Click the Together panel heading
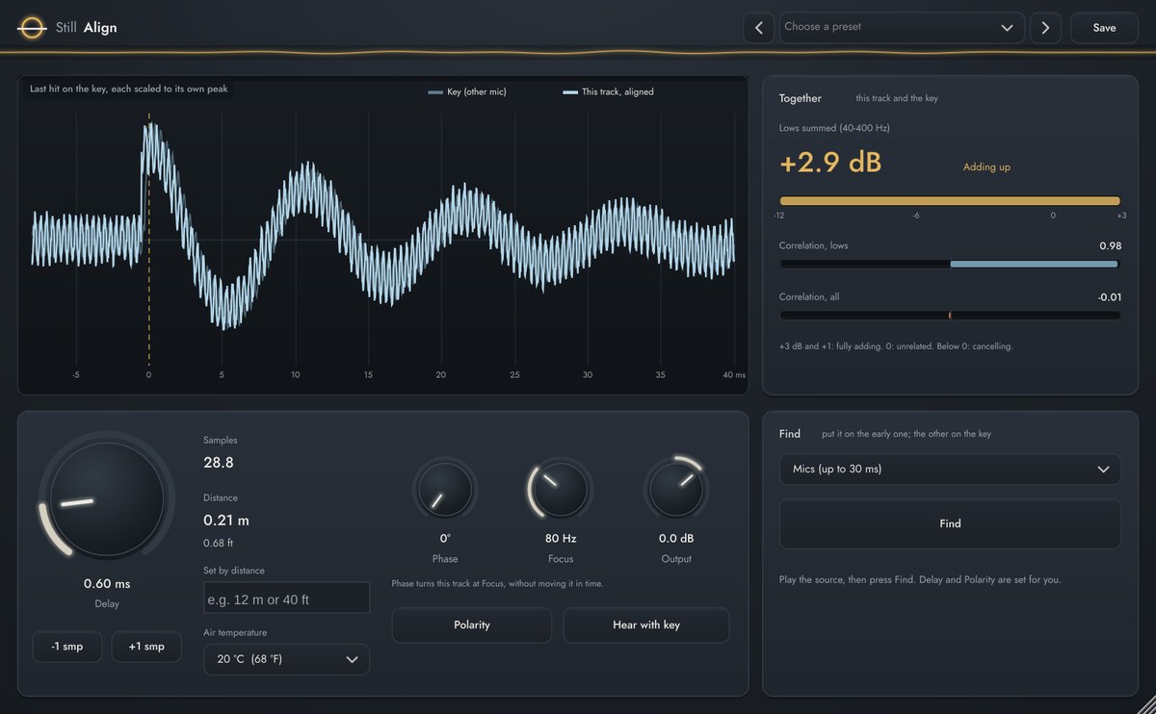This screenshot has width=1156, height=714. click(801, 98)
